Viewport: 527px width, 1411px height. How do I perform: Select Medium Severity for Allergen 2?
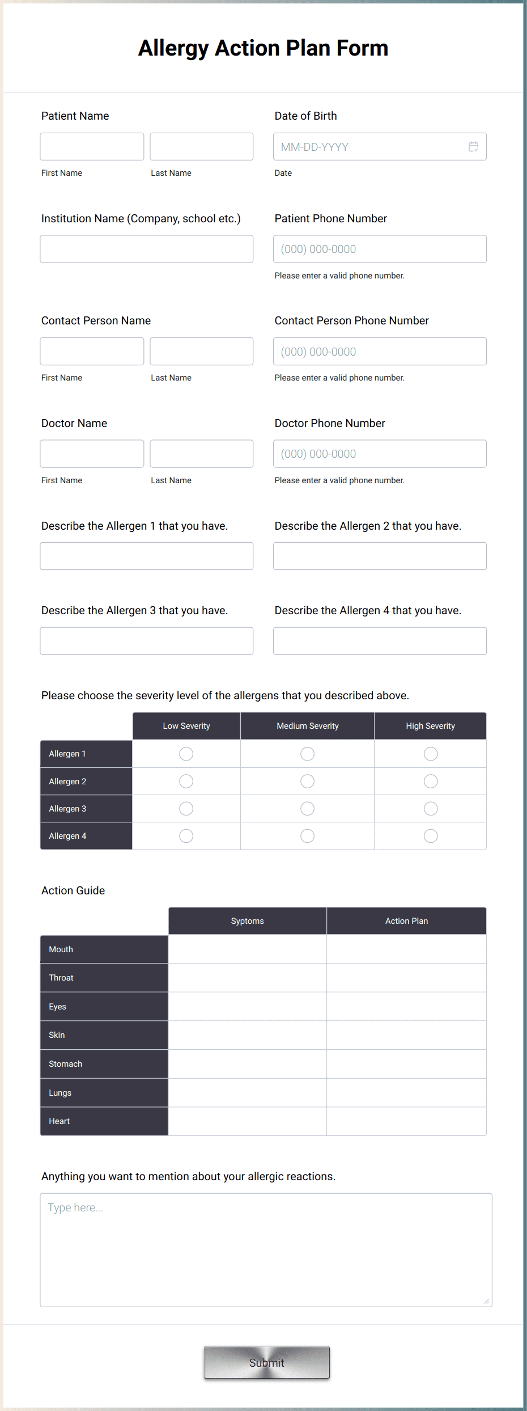tap(307, 781)
